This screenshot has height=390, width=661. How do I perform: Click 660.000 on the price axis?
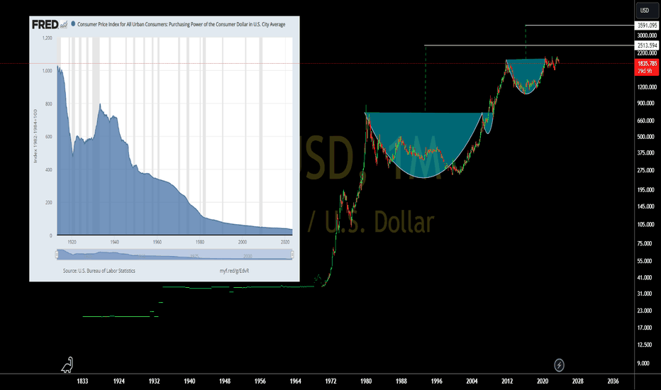(x=646, y=121)
